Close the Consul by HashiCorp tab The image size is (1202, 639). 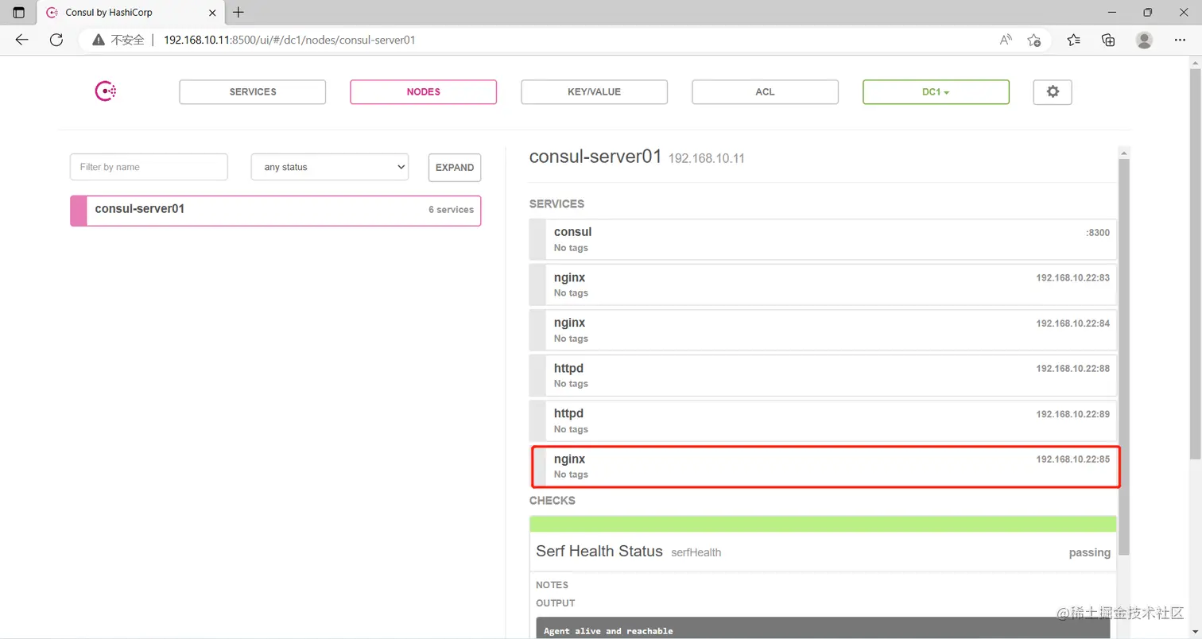(212, 13)
